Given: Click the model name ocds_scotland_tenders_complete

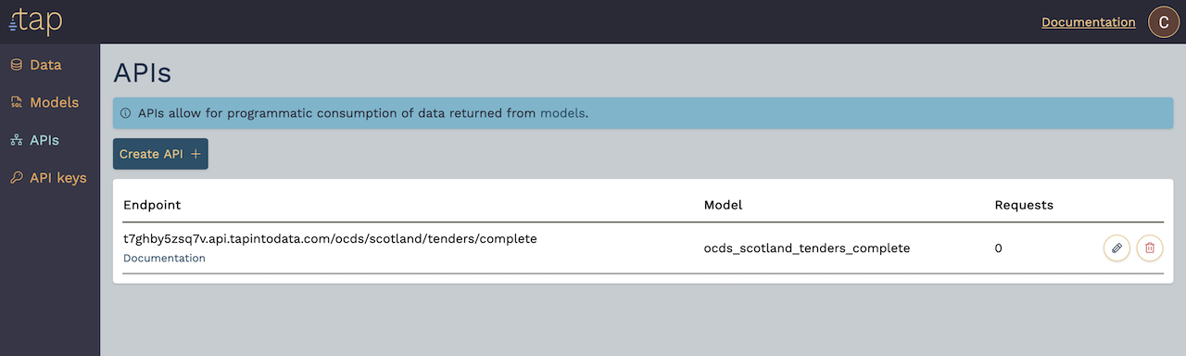Looking at the screenshot, I should [x=807, y=248].
